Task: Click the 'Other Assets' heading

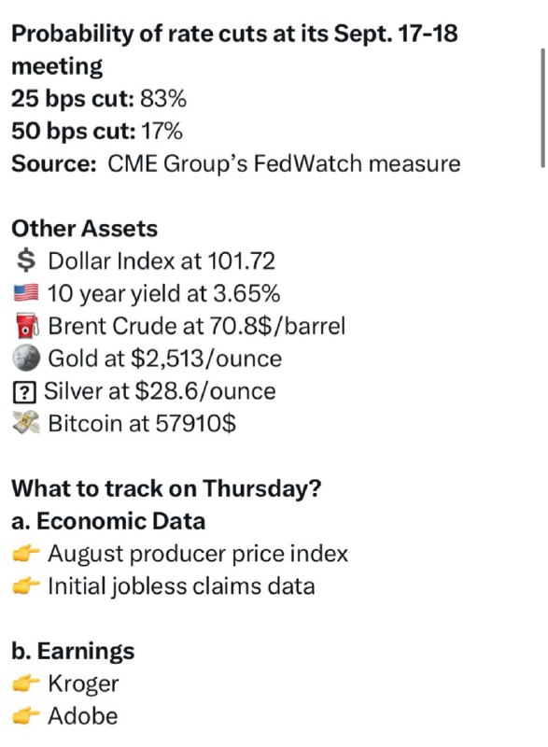Action: click(84, 229)
